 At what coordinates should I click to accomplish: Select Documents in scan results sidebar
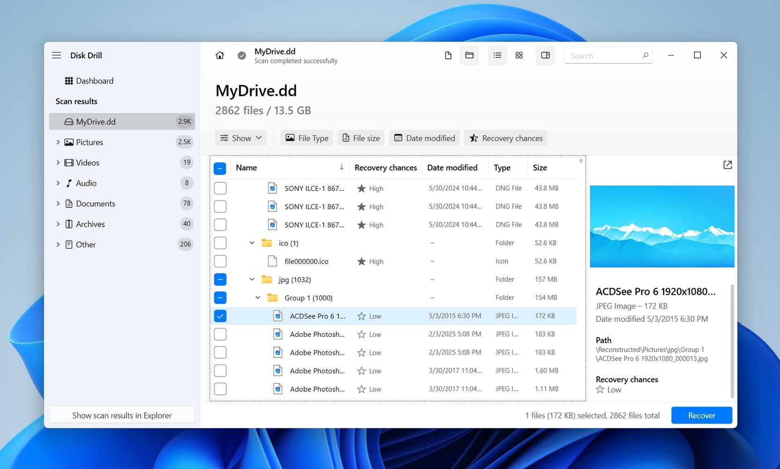click(95, 204)
